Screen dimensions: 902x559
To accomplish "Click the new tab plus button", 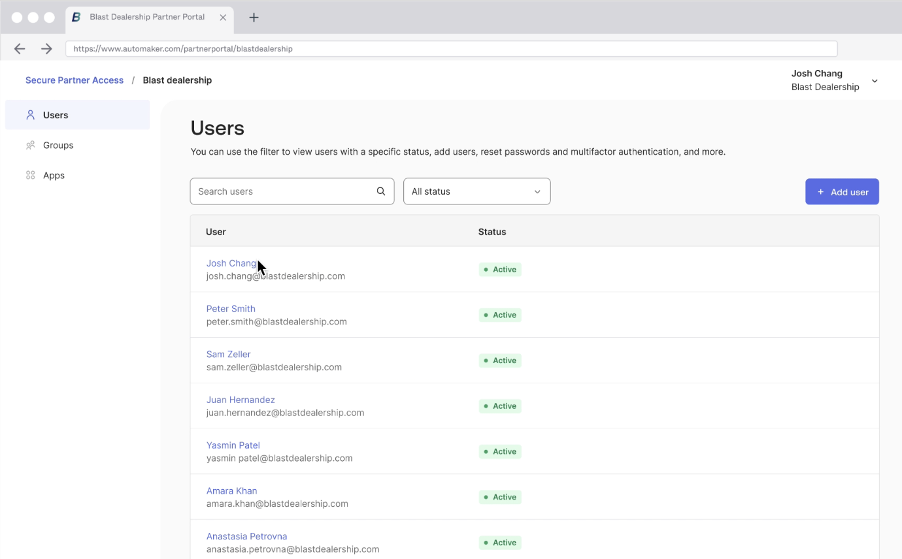I will coord(254,17).
